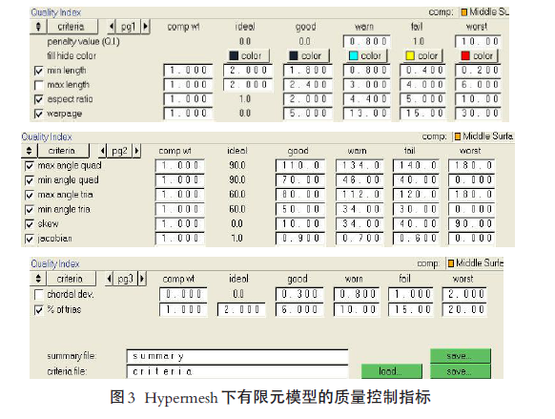The width and height of the screenshot is (555, 419).
Task: Toggle the min angle quad checkbox
Action: pyautogui.click(x=30, y=180)
